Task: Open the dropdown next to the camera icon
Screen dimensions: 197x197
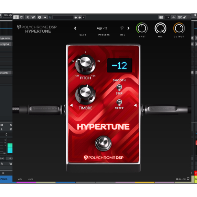Action: 168,17
